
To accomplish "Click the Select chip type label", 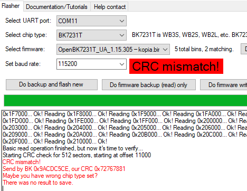I will [26, 35].
